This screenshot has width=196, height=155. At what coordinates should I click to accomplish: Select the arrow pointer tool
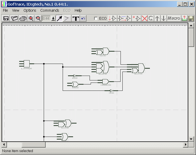[59, 18]
